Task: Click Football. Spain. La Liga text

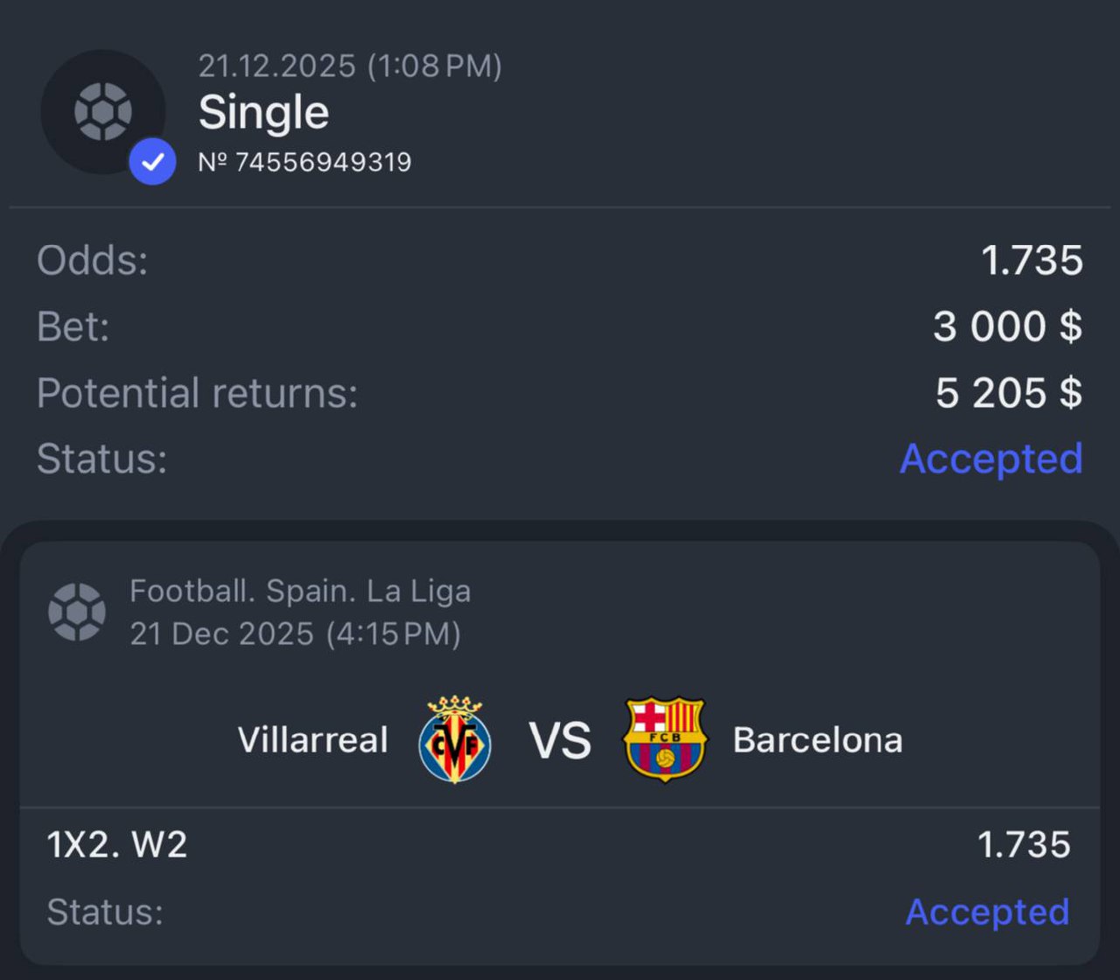Action: click(300, 591)
